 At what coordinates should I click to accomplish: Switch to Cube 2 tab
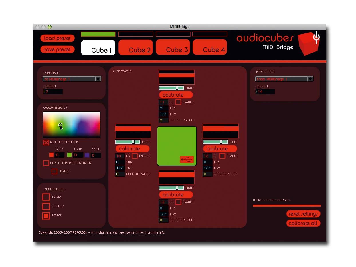click(136, 47)
